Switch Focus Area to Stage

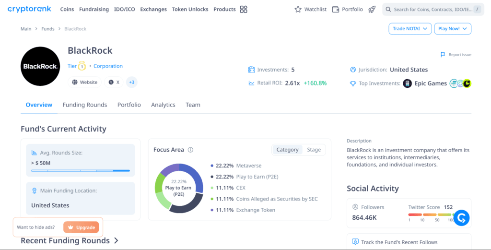[x=314, y=150]
